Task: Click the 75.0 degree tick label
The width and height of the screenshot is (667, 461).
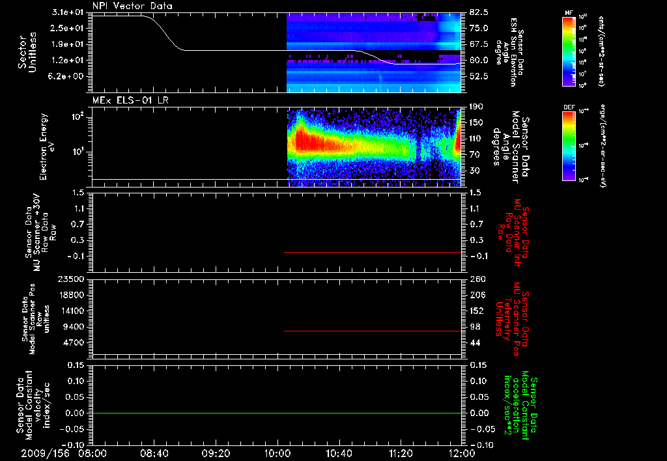Action: tap(479, 28)
